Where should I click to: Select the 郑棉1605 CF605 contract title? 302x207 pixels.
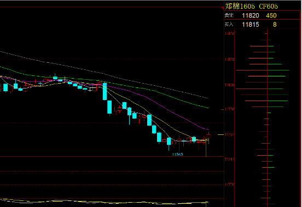(x=251, y=7)
